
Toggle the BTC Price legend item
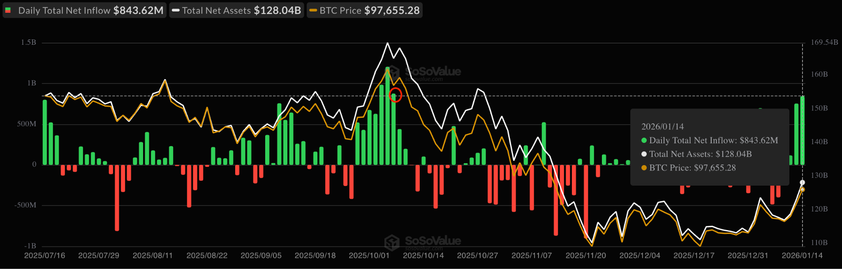pos(365,10)
